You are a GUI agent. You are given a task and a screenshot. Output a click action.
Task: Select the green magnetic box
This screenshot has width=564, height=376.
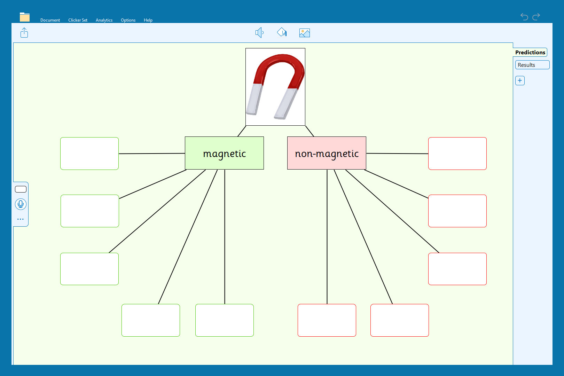pyautogui.click(x=224, y=153)
